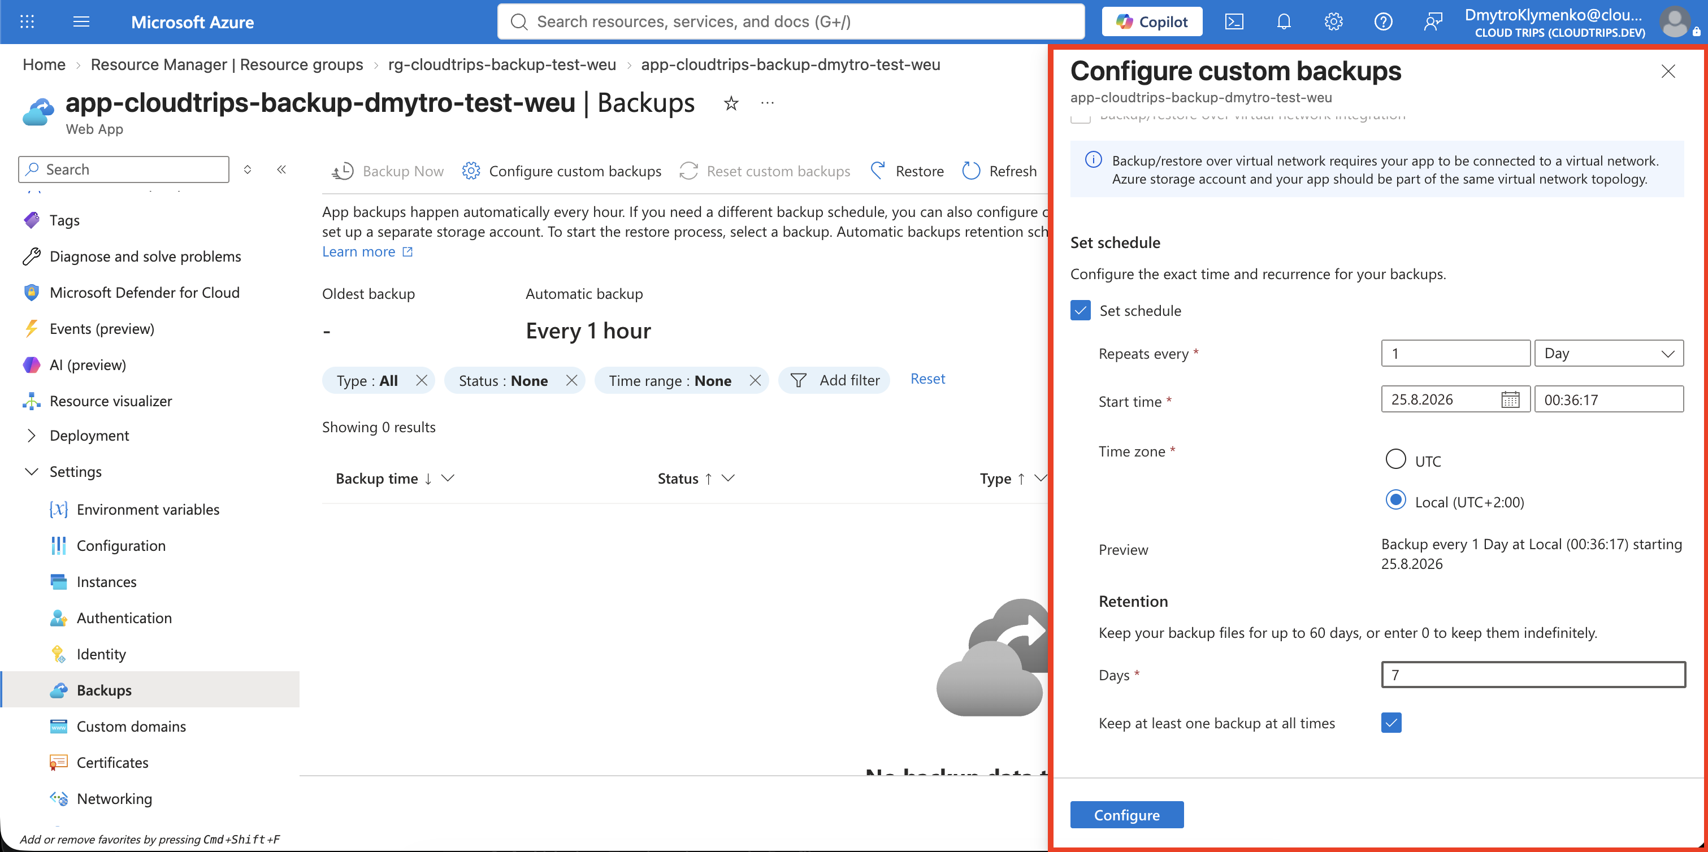The image size is (1708, 852).
Task: Launch Cloud Shell from the top bar
Action: 1234,22
